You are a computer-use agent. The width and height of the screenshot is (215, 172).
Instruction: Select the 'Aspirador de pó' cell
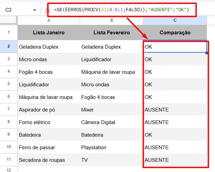49,109
